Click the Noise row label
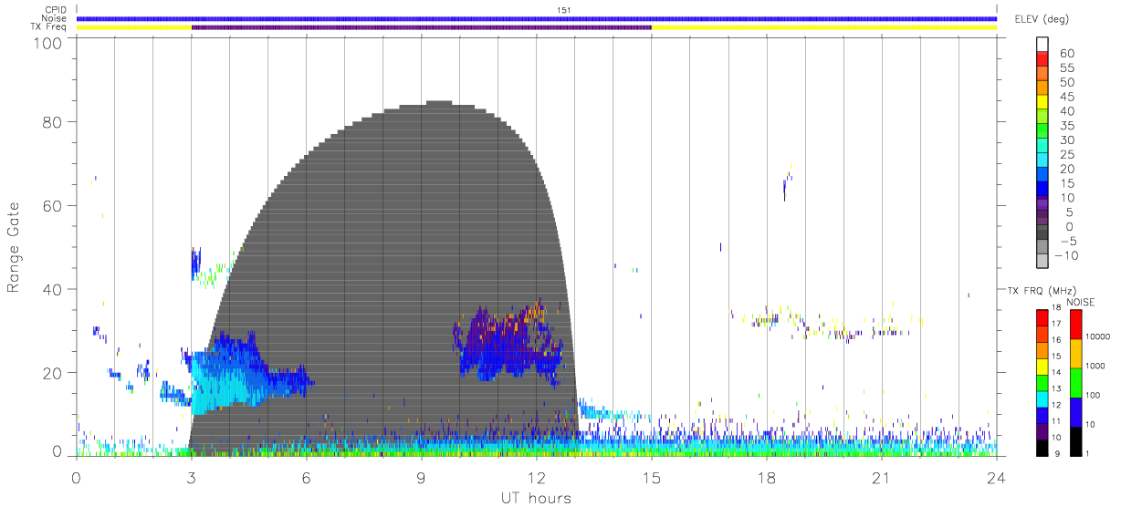 click(56, 18)
